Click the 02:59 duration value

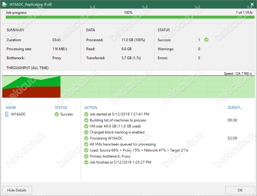pyautogui.click(x=232, y=138)
